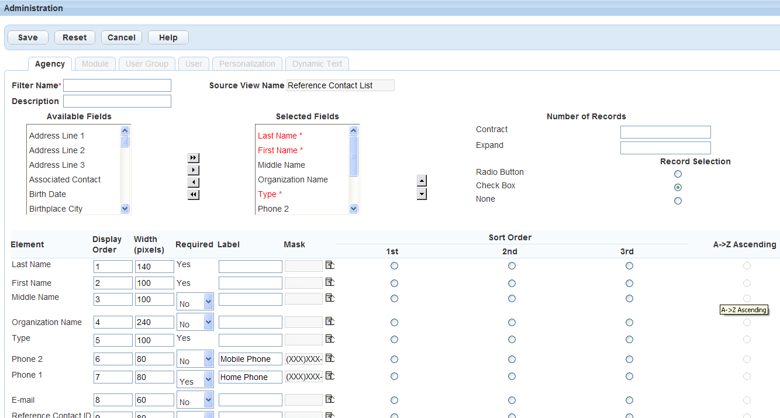
Task: Switch to the Agency tab
Action: 50,64
